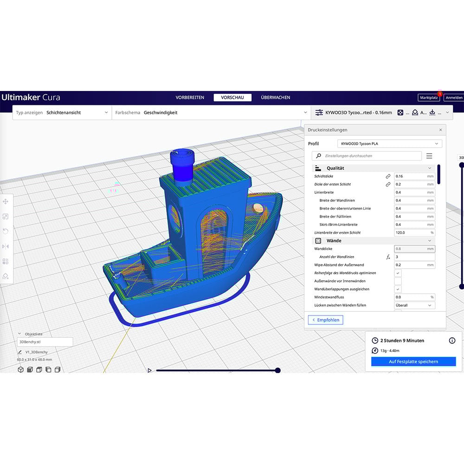Switch to the right side view cube
Image resolution: width=464 pixels, height=464 pixels.
coord(58,370)
